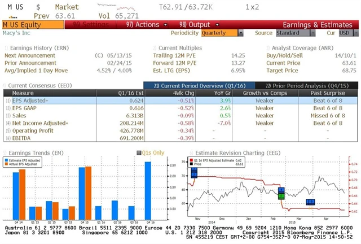Click the Current Multiples section icon
Viewport: 361px width, 244px height.
(155, 49)
